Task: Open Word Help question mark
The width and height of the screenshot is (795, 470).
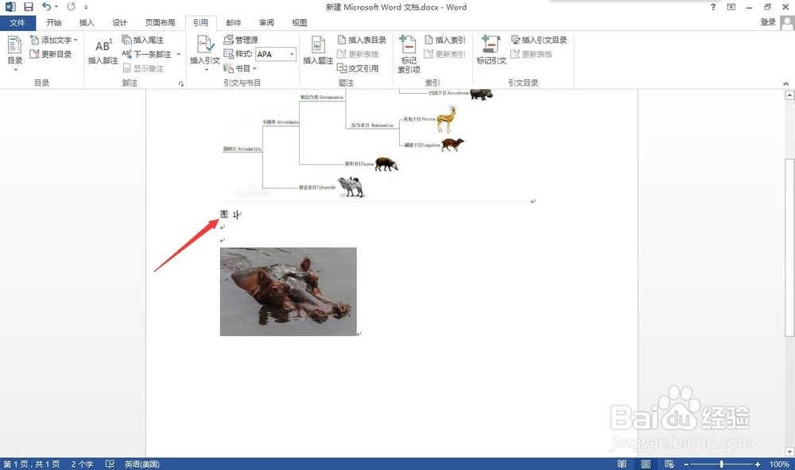Action: (713, 7)
